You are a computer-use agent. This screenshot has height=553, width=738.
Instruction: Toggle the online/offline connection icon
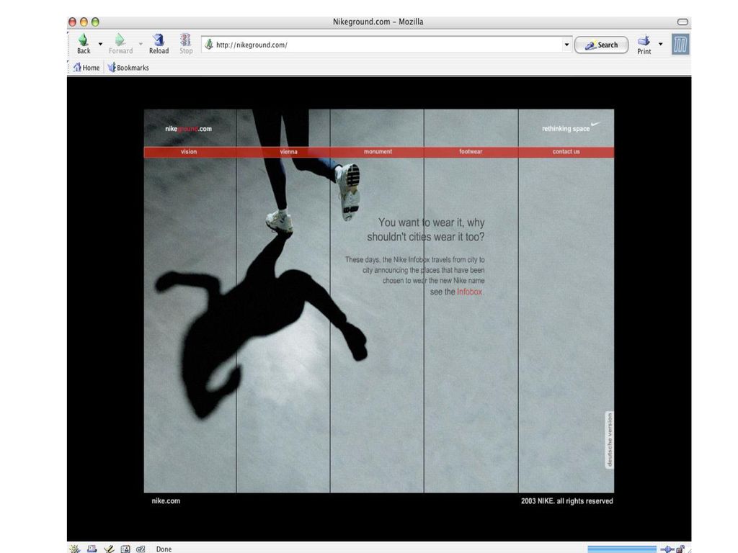[667, 549]
